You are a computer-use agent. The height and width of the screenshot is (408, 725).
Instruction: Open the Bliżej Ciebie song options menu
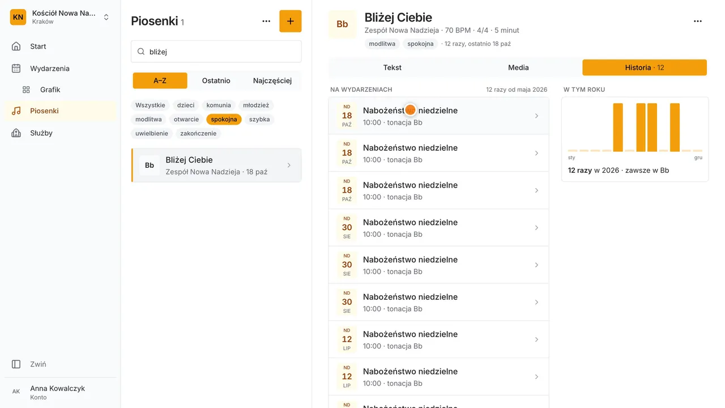point(698,22)
